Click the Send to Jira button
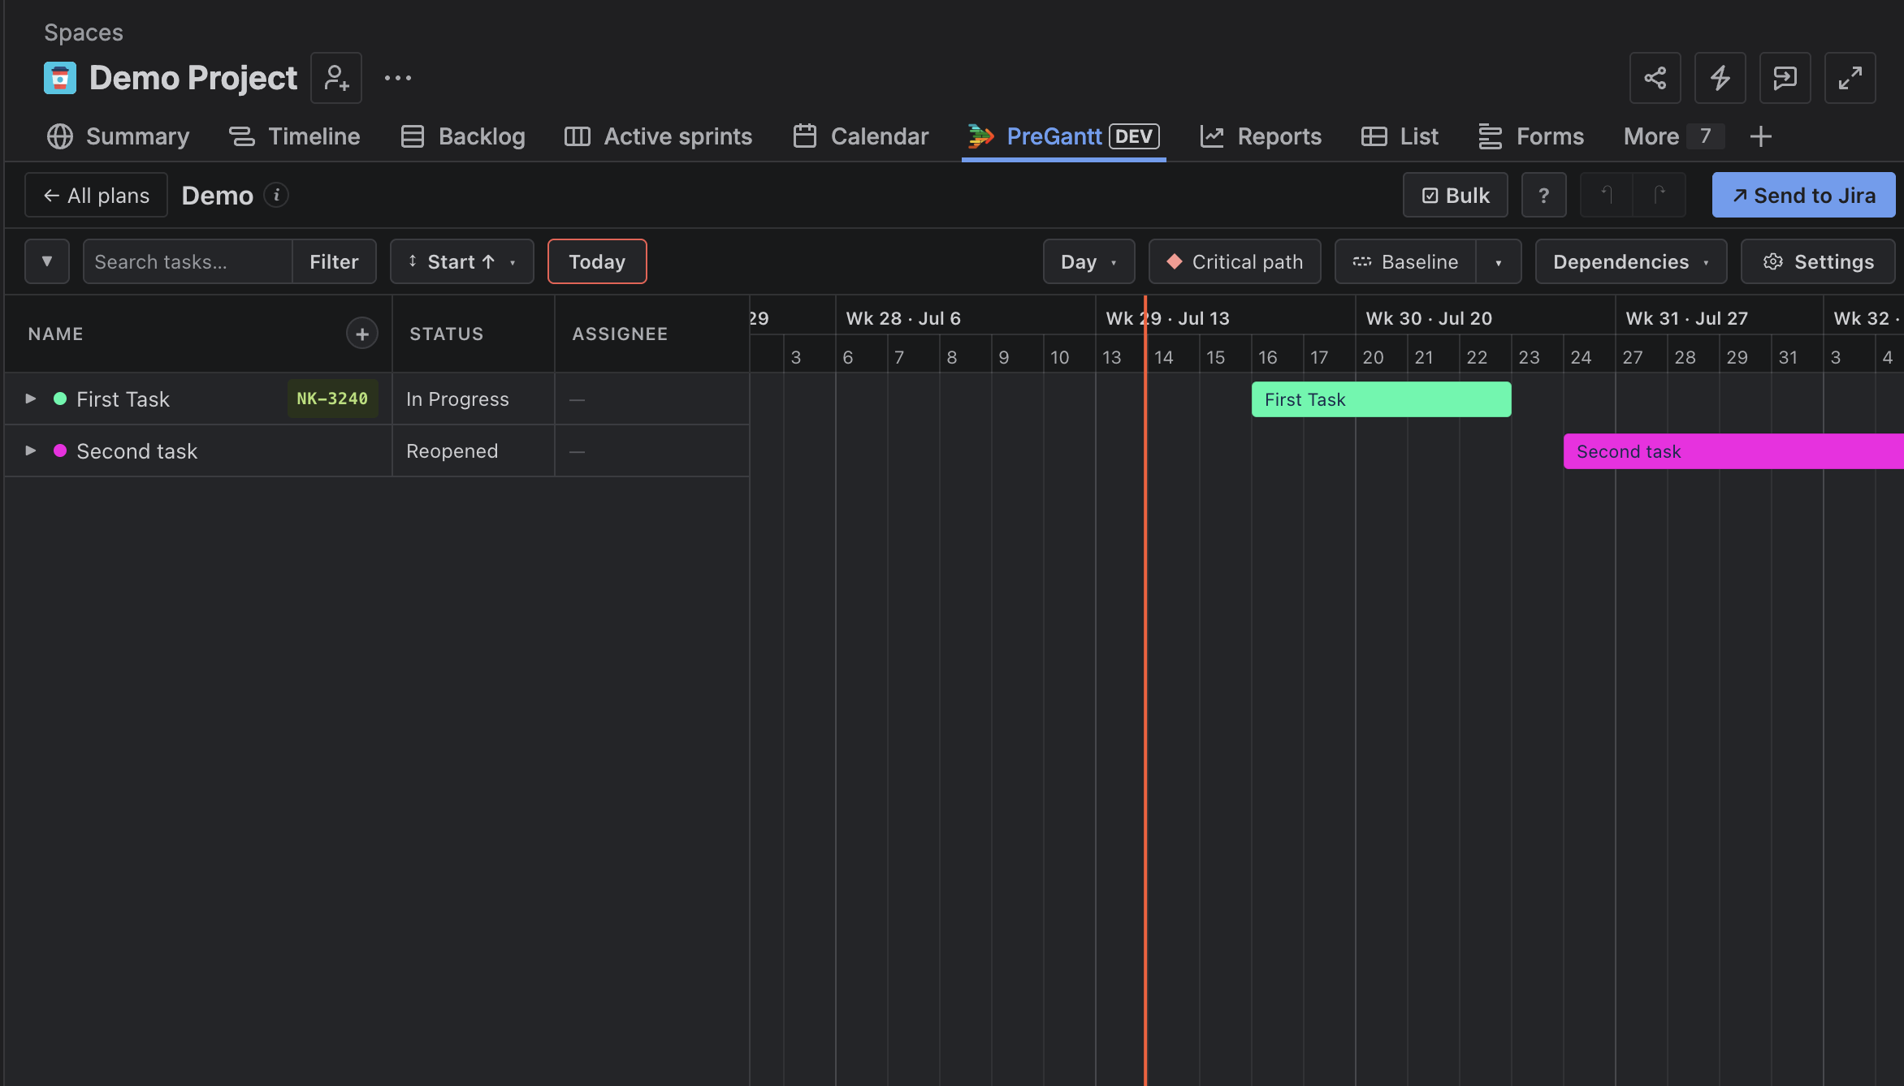Screen dimensions: 1904x1086 1803,196
